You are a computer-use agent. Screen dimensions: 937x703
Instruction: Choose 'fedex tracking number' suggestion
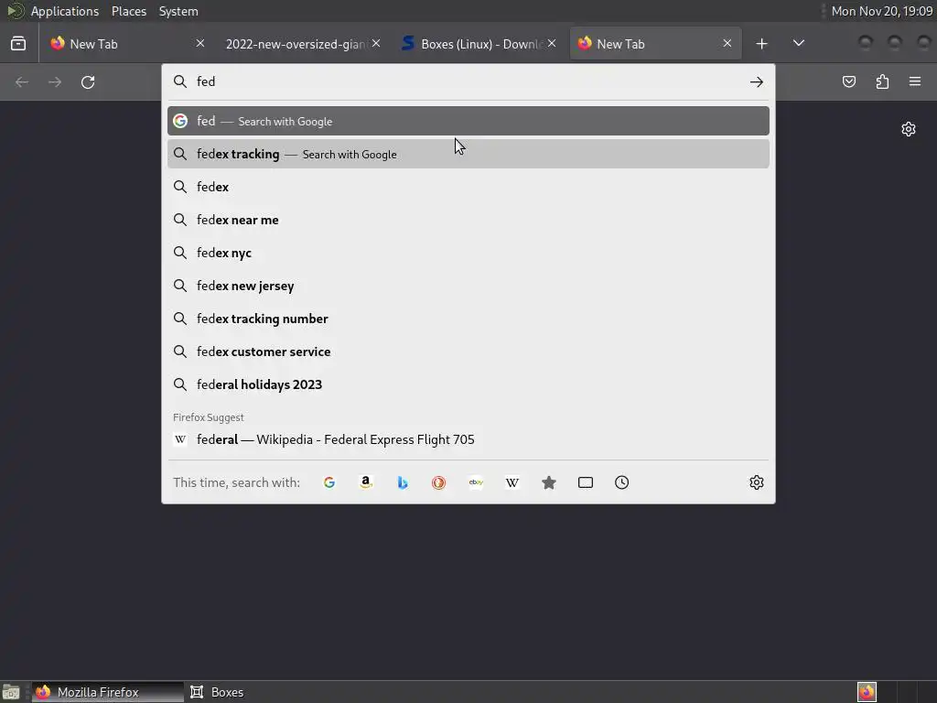pos(468,319)
